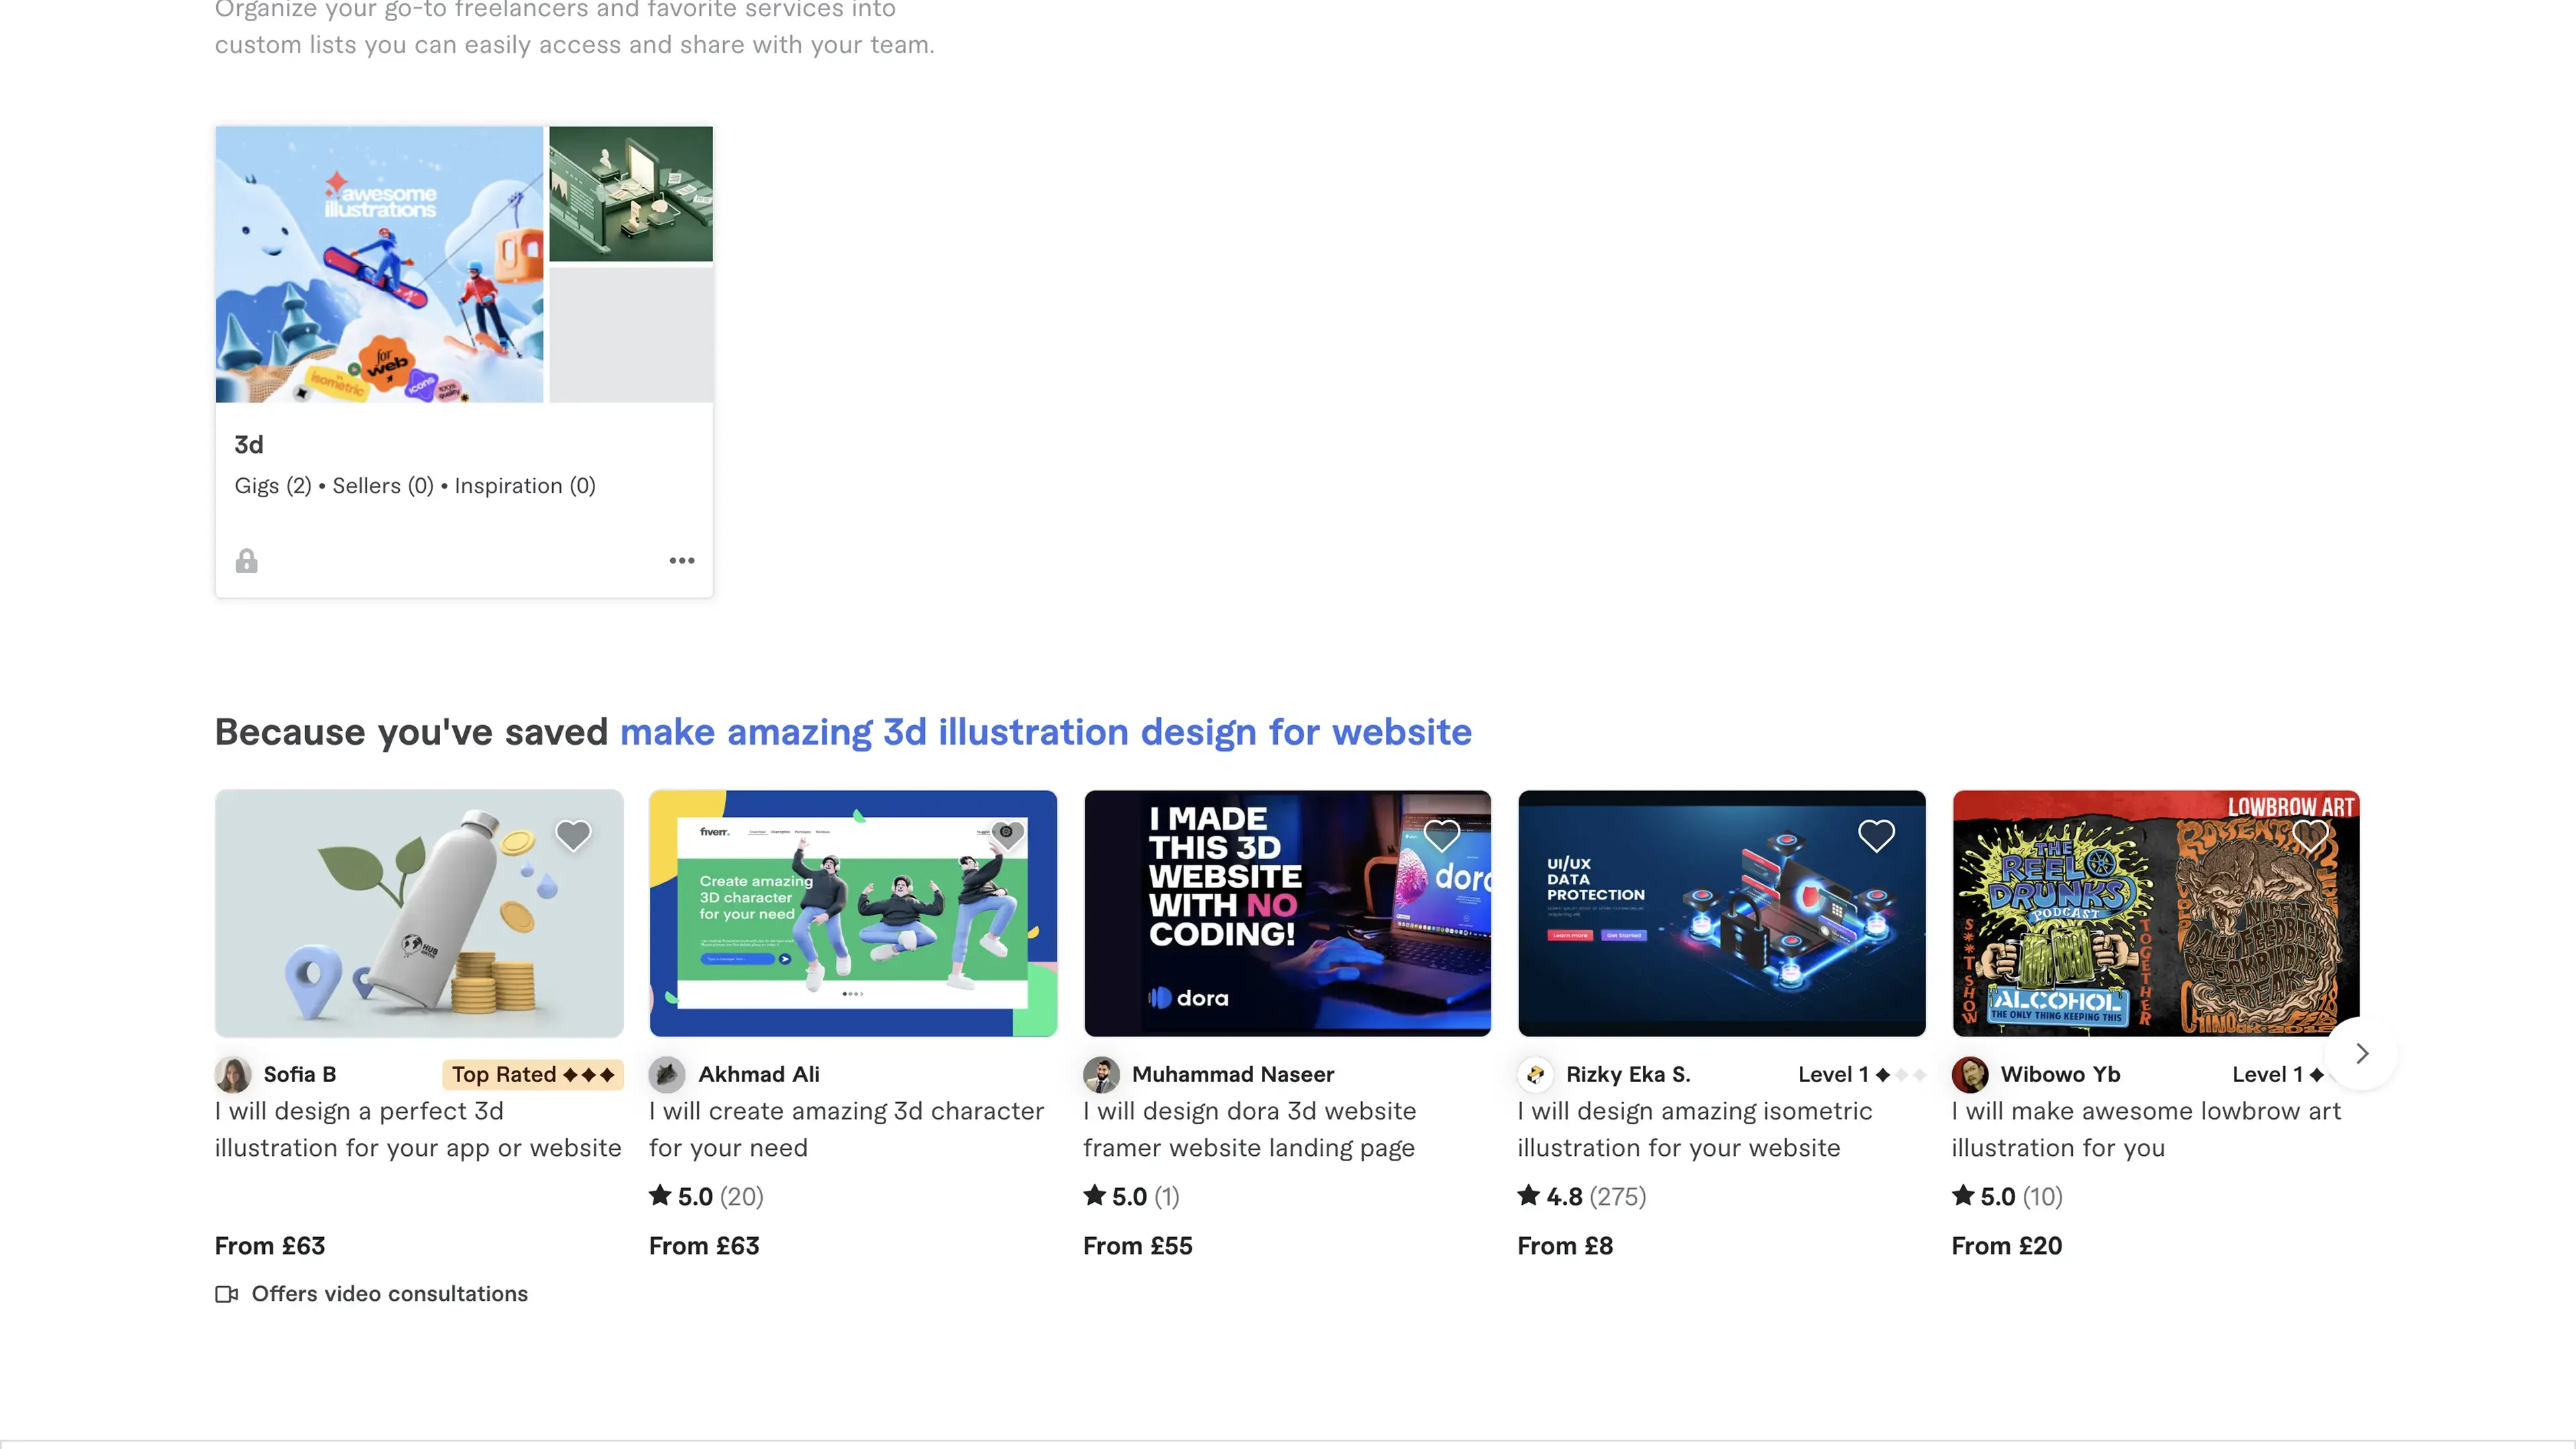Click the lock privacy icon on the 3d list
This screenshot has width=2576, height=1449.
[x=246, y=561]
